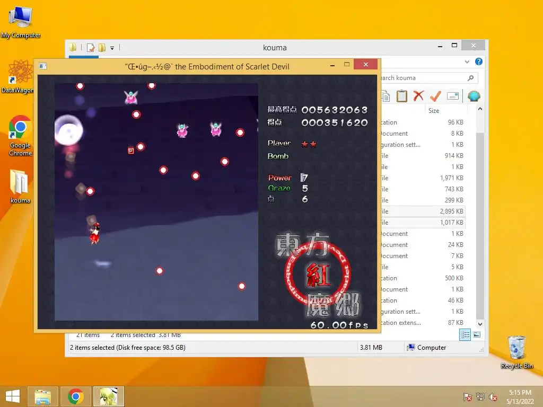Click the Reimu player character in game
The width and height of the screenshot is (543, 407).
click(94, 233)
